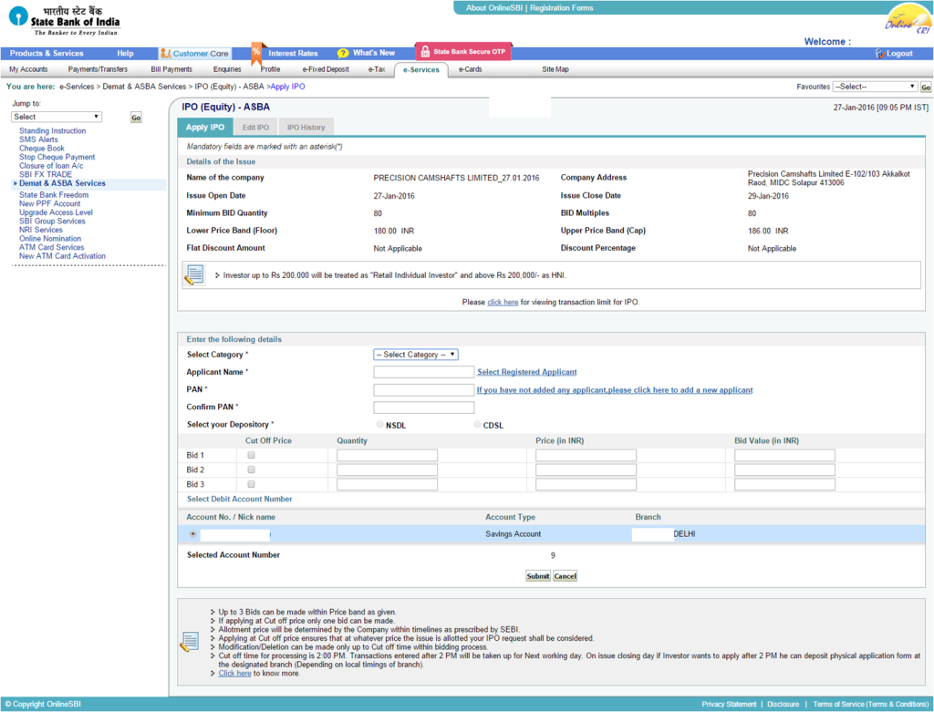Click the State Bank of India logo
The height and width of the screenshot is (712, 934).
pos(65,20)
